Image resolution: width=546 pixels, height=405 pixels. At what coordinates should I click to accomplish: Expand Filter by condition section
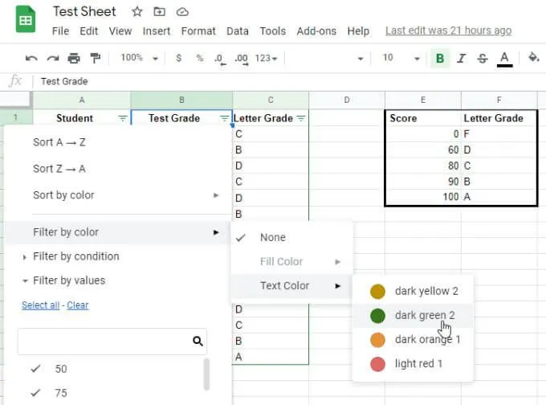(x=76, y=256)
